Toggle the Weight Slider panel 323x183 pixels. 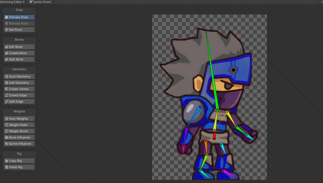[19, 125]
